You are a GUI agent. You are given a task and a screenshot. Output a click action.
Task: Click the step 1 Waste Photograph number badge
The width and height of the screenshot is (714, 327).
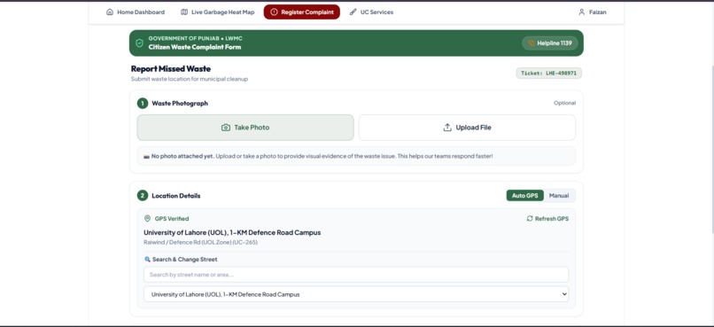point(143,104)
